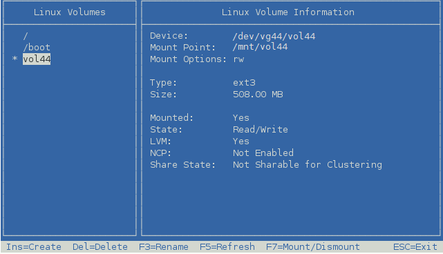Select the highlighted vol44 volume

37,59
